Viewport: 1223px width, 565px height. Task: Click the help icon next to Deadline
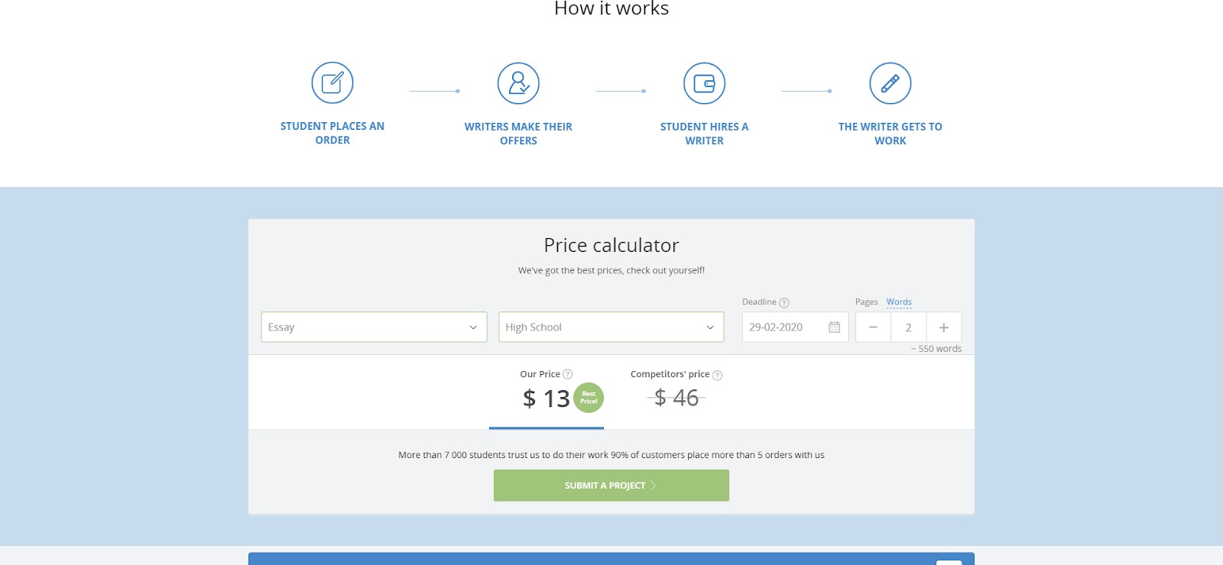tap(784, 302)
